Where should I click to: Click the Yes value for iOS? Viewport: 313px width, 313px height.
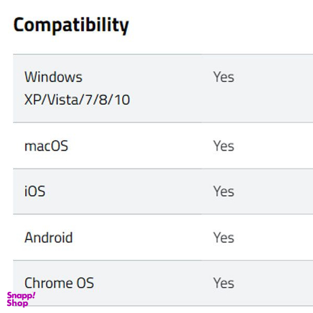click(223, 191)
